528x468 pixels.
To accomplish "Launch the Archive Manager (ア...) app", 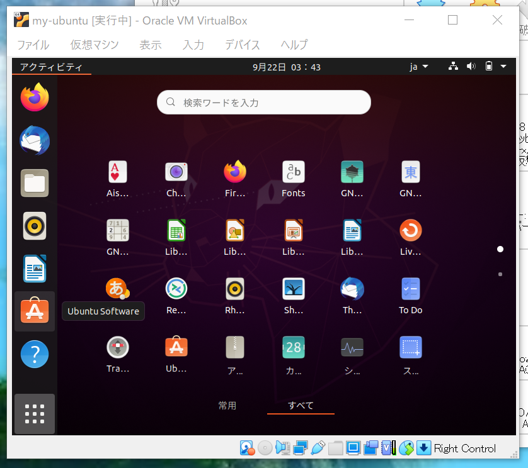I will click(235, 354).
